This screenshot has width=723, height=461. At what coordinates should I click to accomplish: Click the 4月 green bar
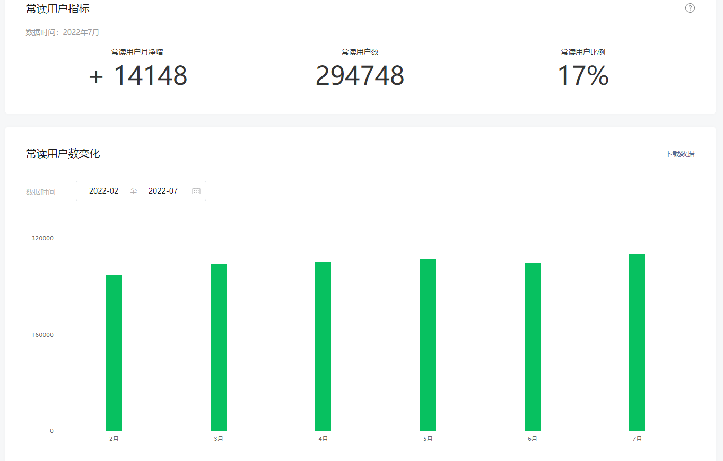click(323, 346)
